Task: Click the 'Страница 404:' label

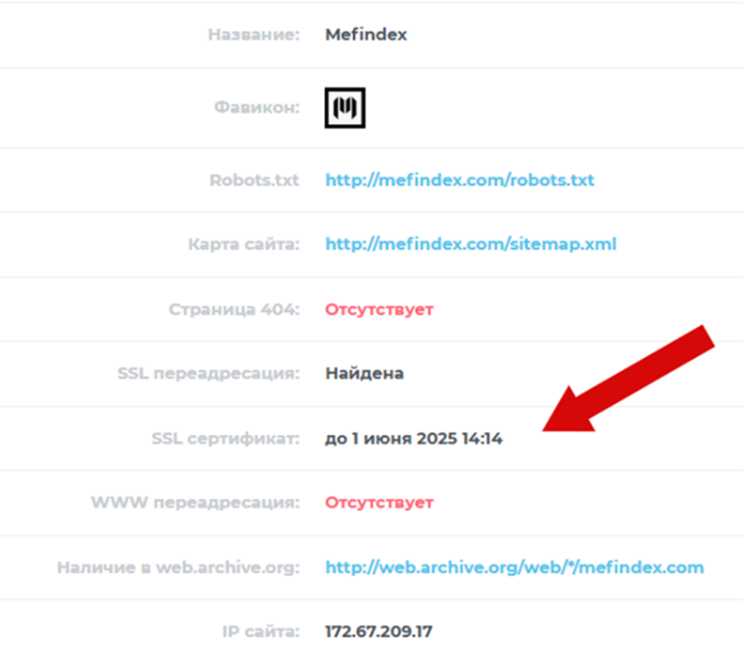Action: 234,310
